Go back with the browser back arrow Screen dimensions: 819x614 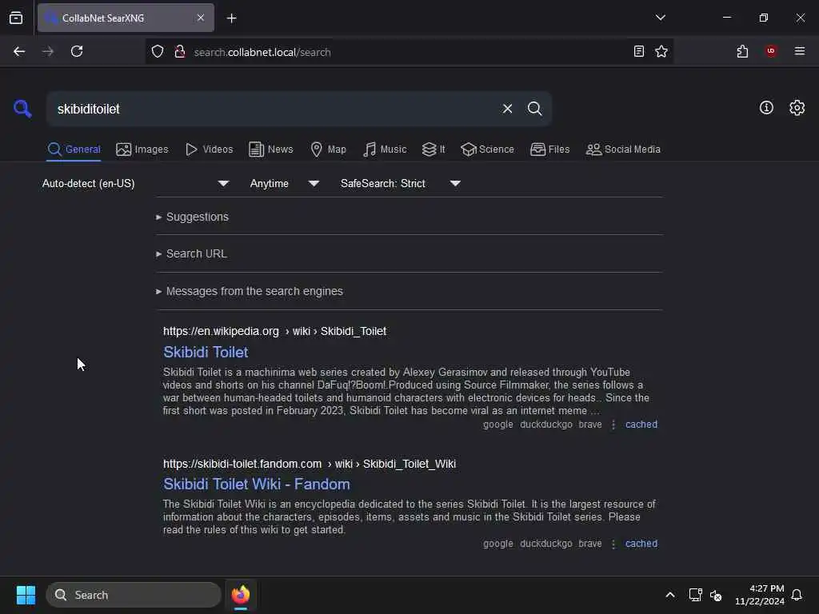[x=19, y=51]
